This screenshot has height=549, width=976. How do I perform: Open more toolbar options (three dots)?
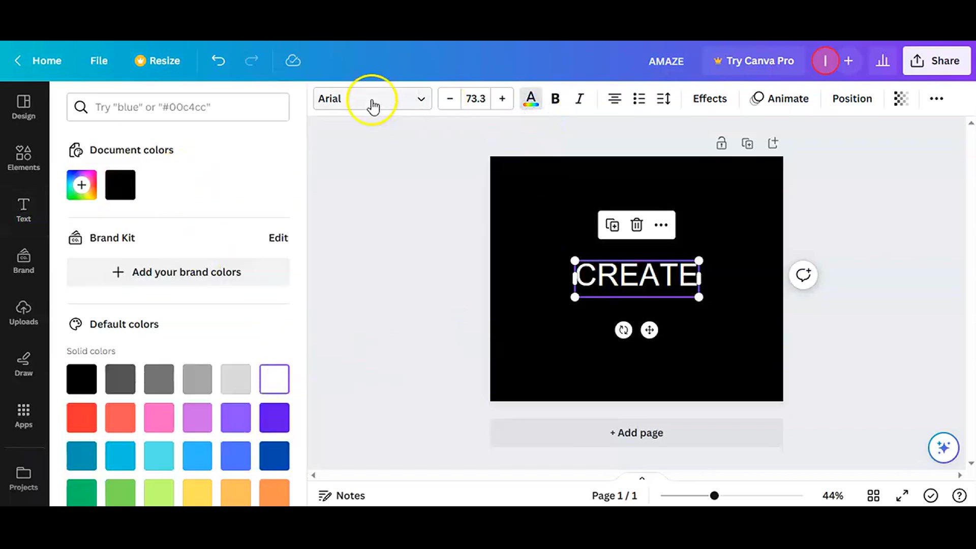click(936, 99)
